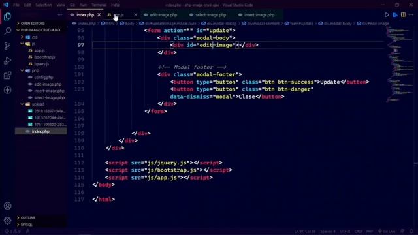Click the blue run/debug icon beside play

click(395, 15)
